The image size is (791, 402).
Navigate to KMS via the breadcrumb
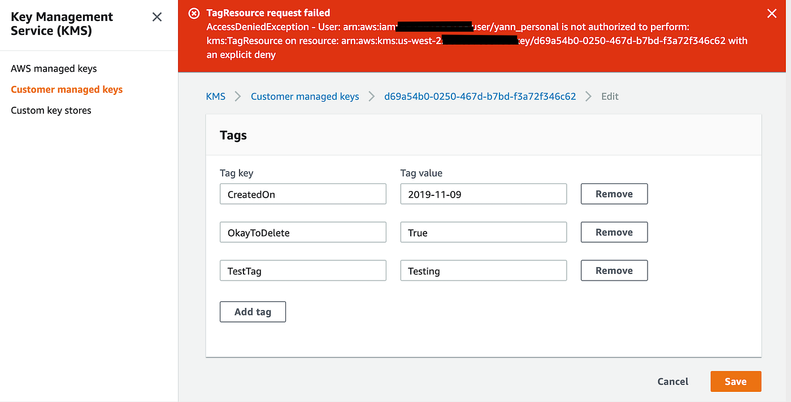[x=215, y=97]
